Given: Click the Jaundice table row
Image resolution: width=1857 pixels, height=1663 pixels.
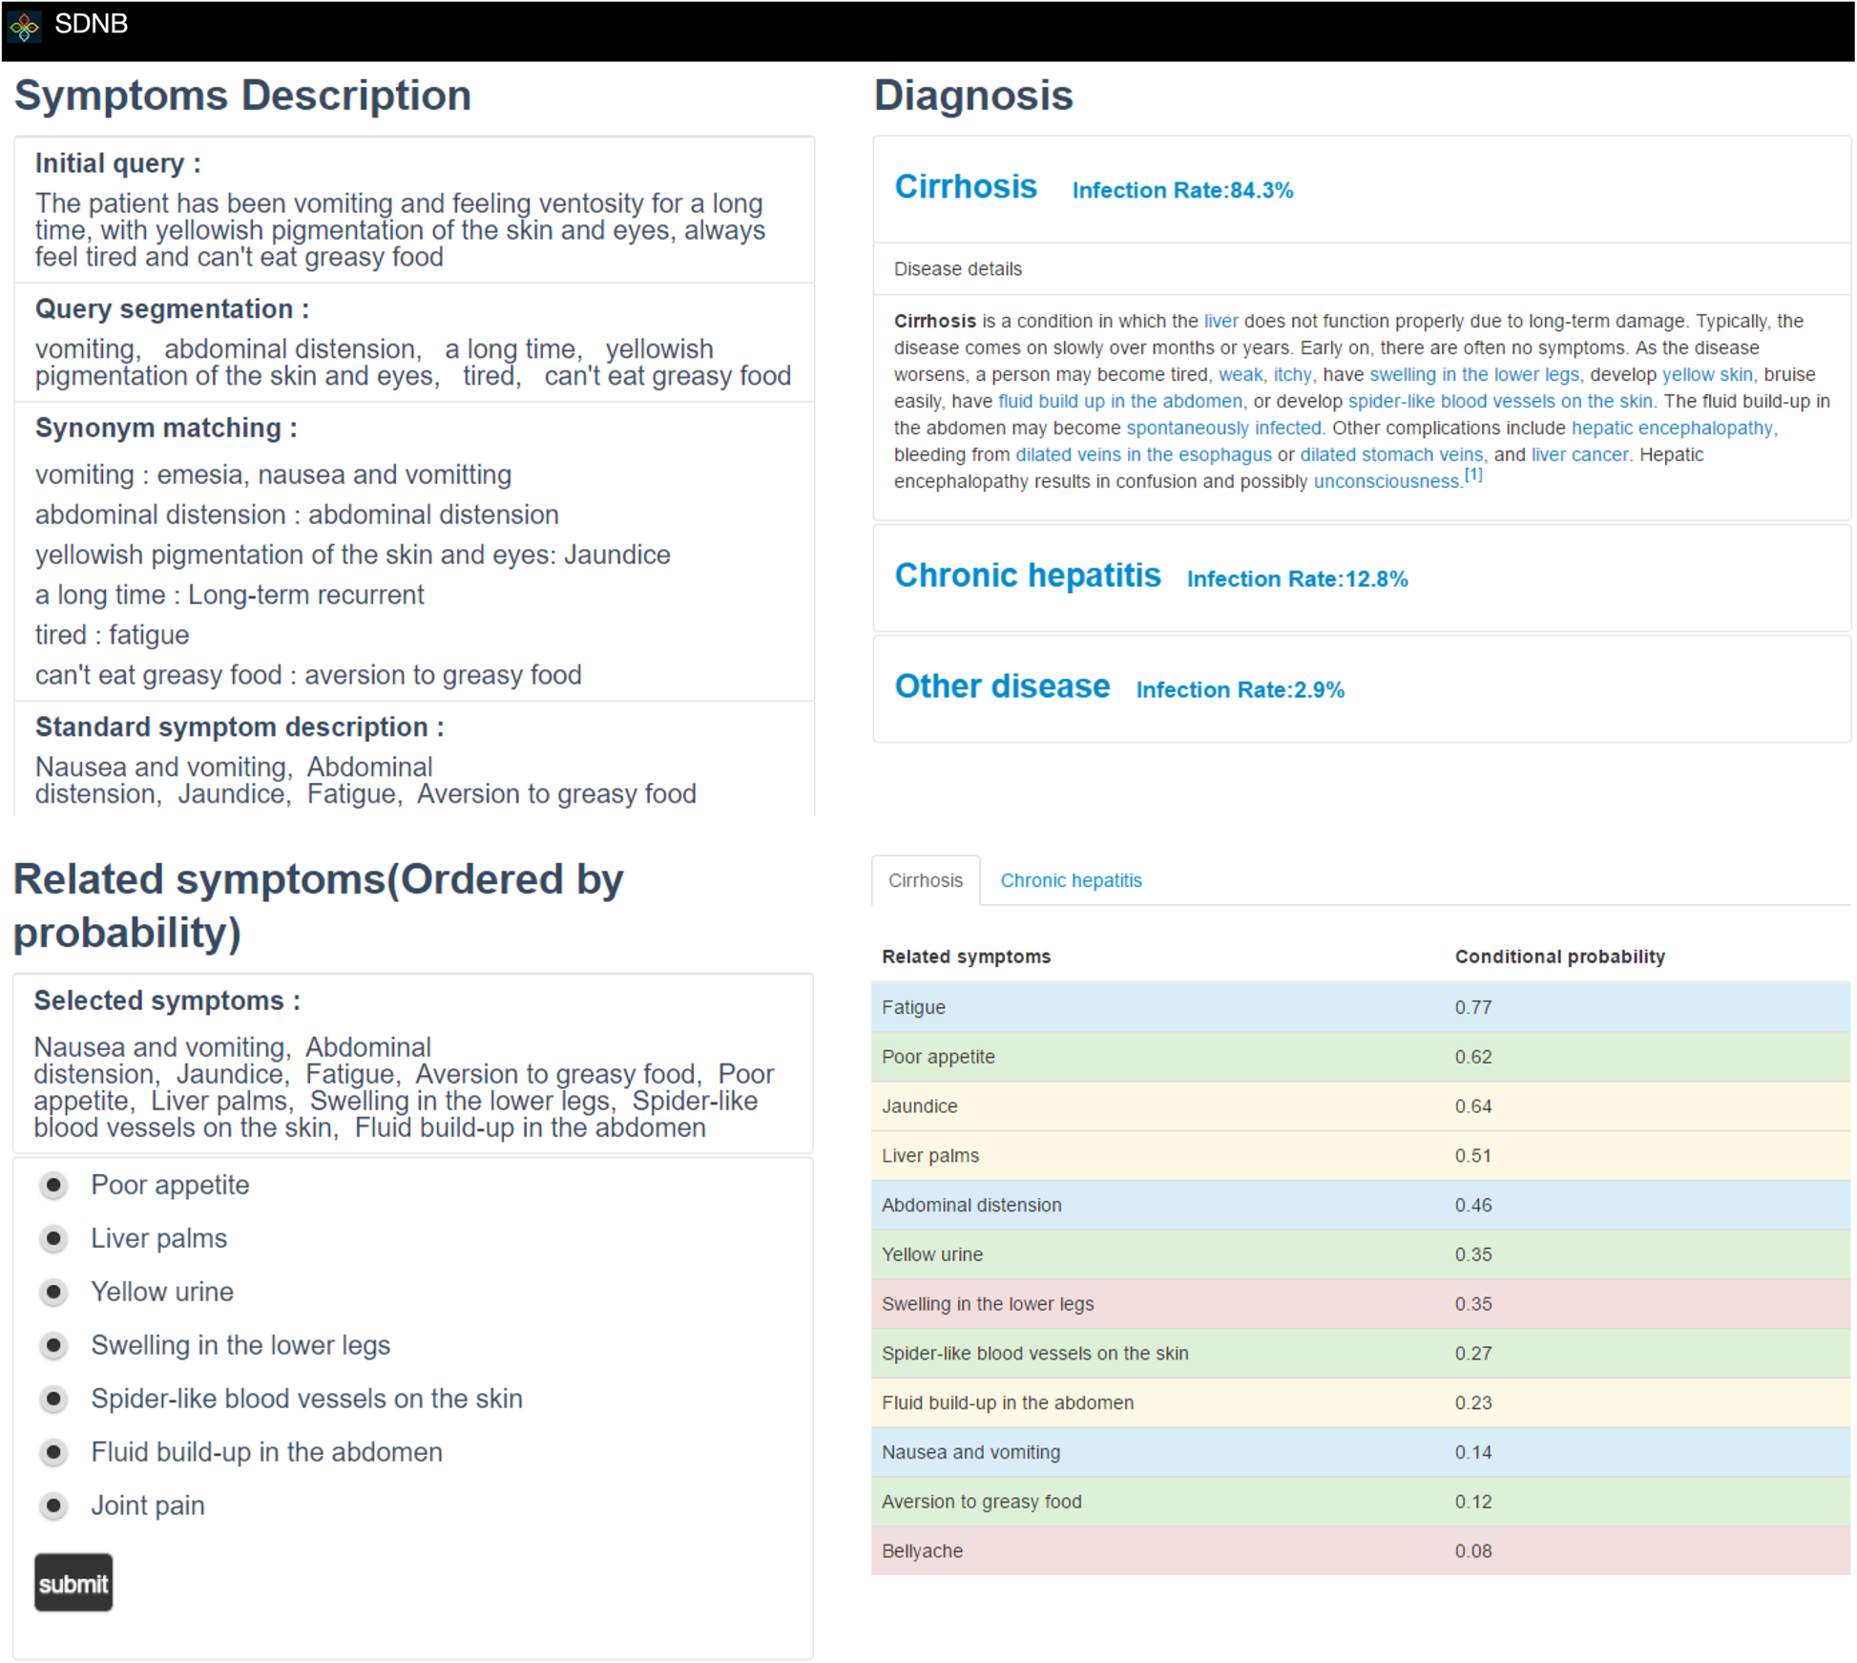Looking at the screenshot, I should [1361, 1106].
